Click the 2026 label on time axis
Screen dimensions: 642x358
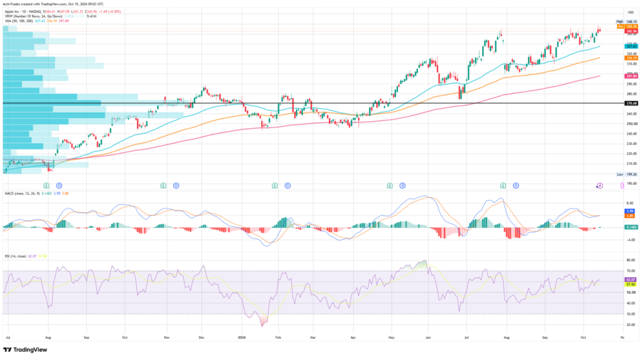242,337
